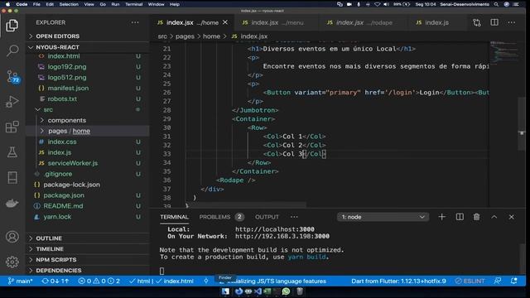
Task: Open README.md in explorer
Action: coord(63,206)
